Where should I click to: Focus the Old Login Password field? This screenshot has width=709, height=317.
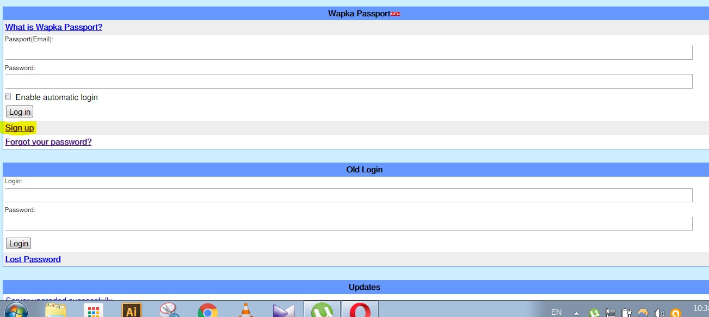[x=349, y=223]
